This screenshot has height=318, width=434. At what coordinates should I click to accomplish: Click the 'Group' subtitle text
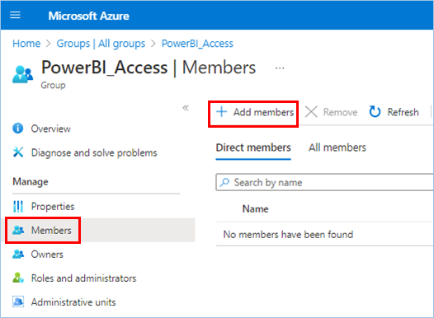[53, 85]
